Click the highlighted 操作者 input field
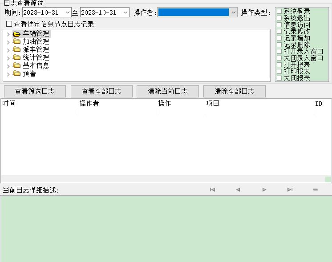This screenshot has width=332, height=262. 194,12
